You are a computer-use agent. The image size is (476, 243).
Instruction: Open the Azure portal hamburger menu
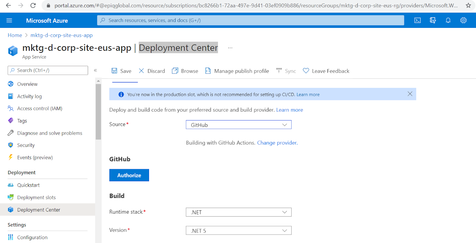point(9,20)
